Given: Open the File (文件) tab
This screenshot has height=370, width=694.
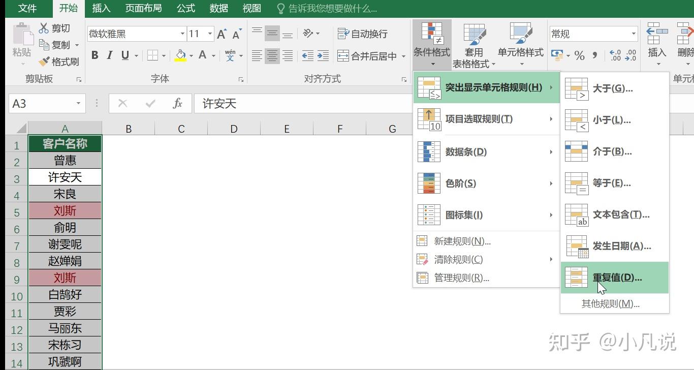Looking at the screenshot, I should (27, 8).
